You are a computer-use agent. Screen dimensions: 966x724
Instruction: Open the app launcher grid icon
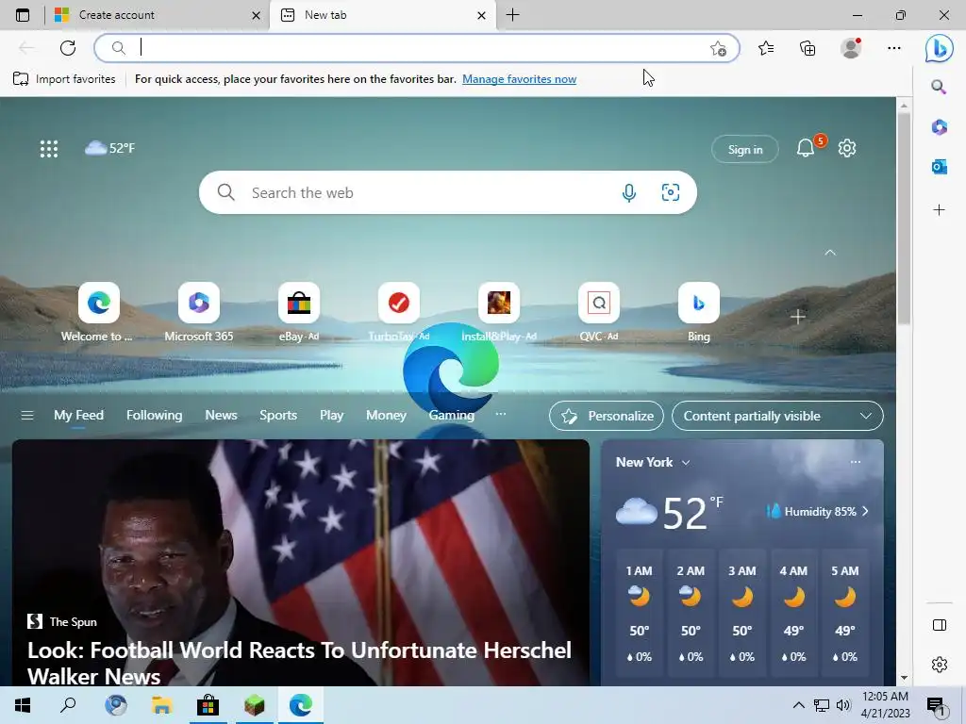point(49,148)
